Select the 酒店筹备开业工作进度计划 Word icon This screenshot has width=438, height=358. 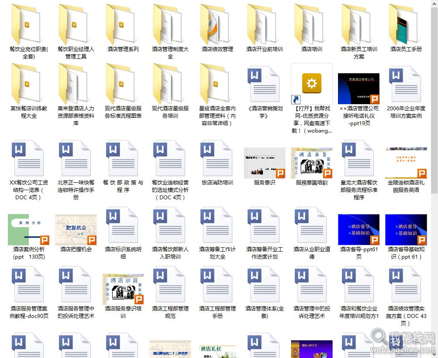[x=264, y=225]
